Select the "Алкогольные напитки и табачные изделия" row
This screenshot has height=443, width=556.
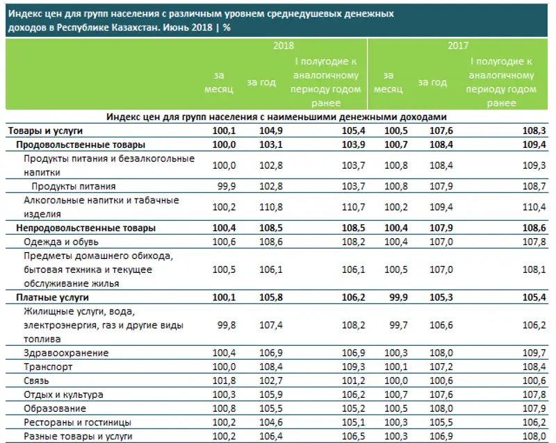(x=101, y=207)
